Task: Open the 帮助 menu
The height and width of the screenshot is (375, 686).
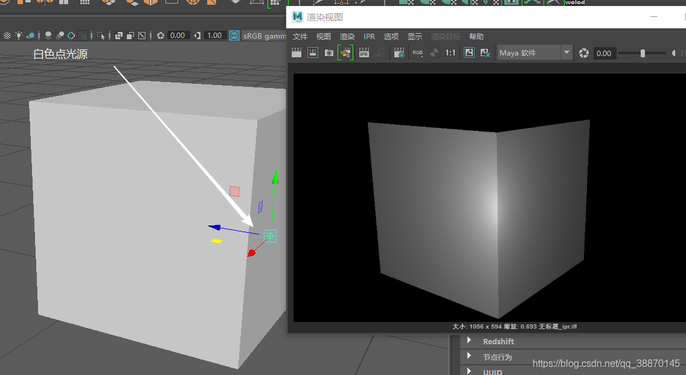Action: pos(476,37)
